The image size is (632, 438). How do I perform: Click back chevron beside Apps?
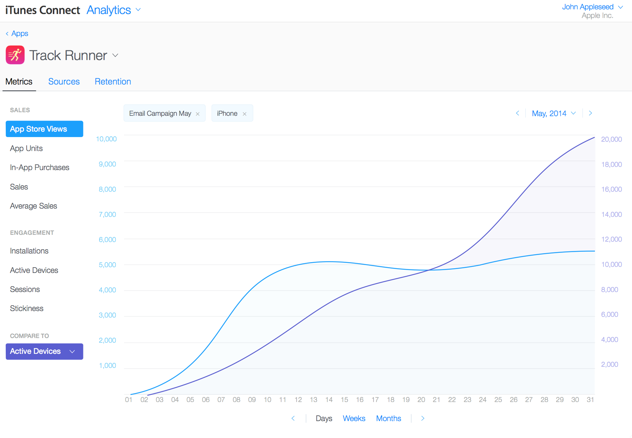tap(7, 33)
